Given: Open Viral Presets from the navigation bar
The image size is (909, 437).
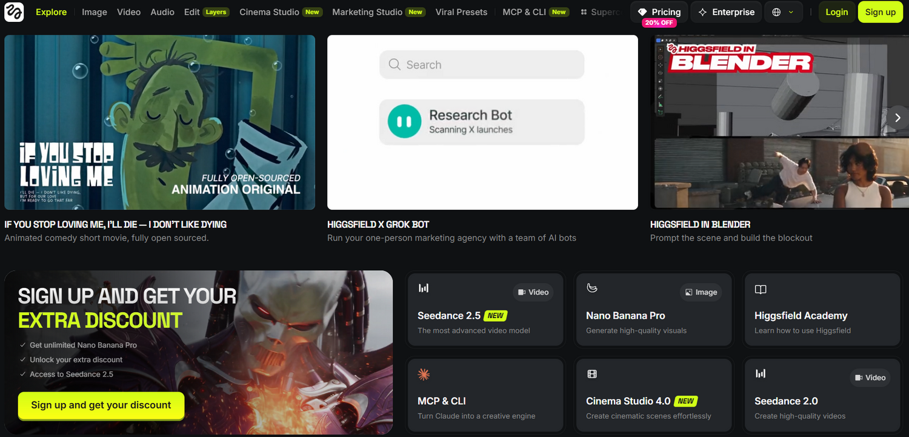Looking at the screenshot, I should (461, 12).
